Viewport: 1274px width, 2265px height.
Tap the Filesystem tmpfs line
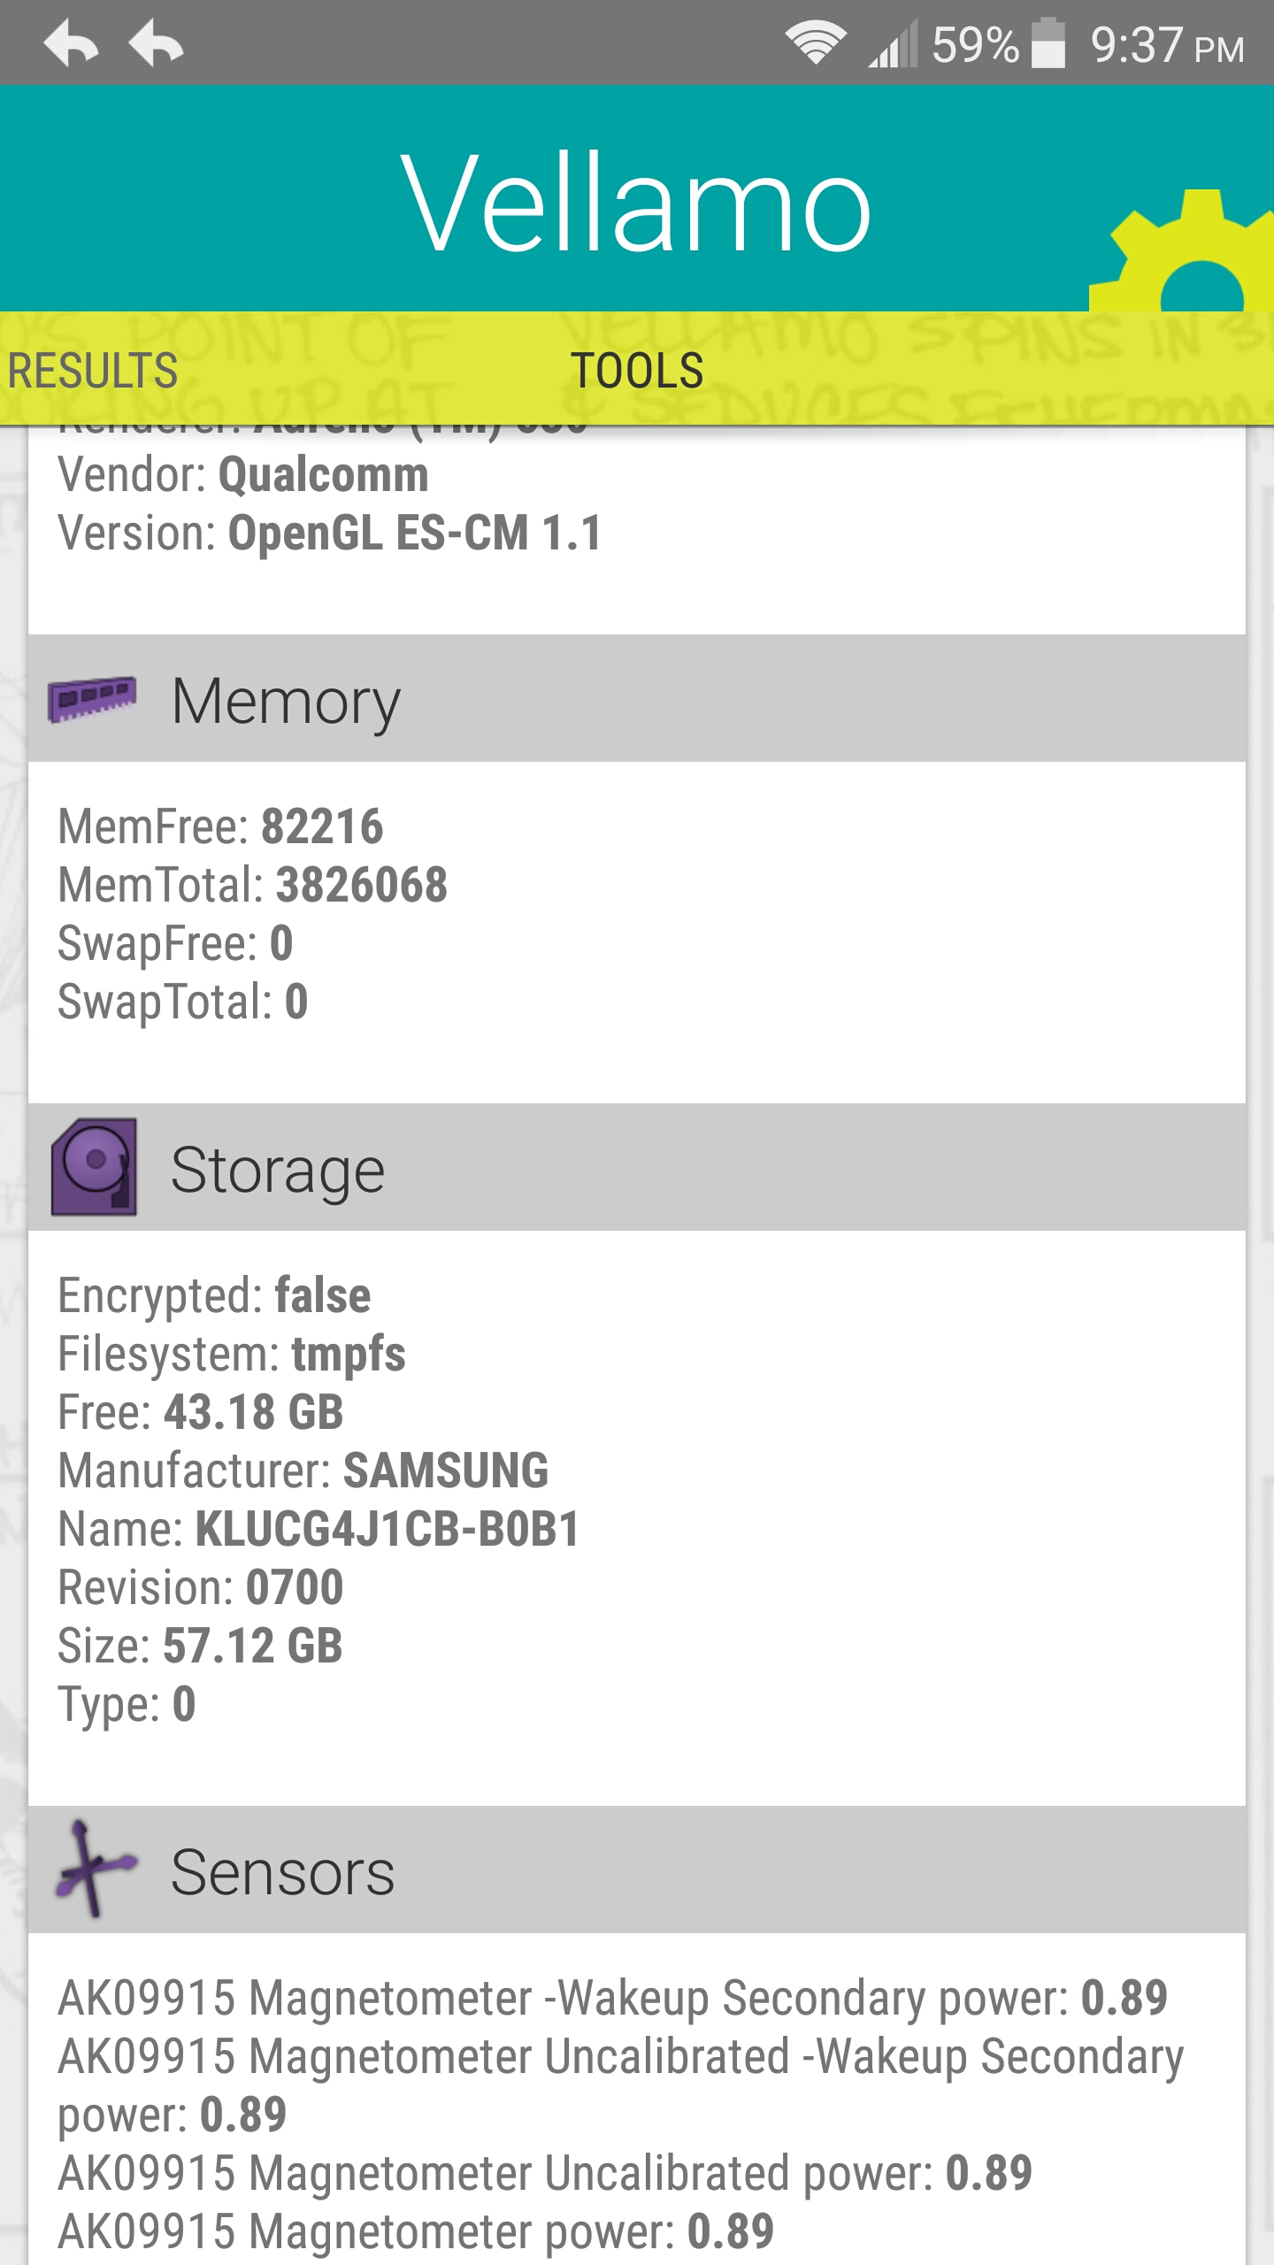(232, 1354)
